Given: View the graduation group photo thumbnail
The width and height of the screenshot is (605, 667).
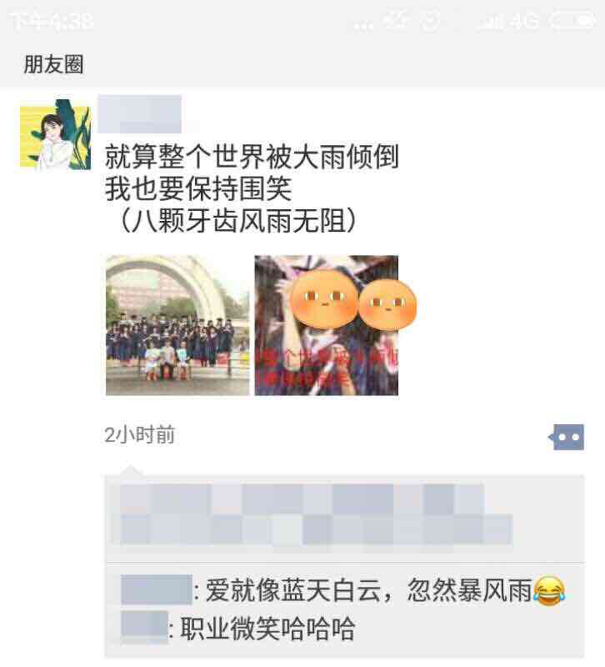Looking at the screenshot, I should (177, 325).
